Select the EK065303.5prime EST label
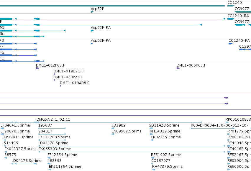 55,149
